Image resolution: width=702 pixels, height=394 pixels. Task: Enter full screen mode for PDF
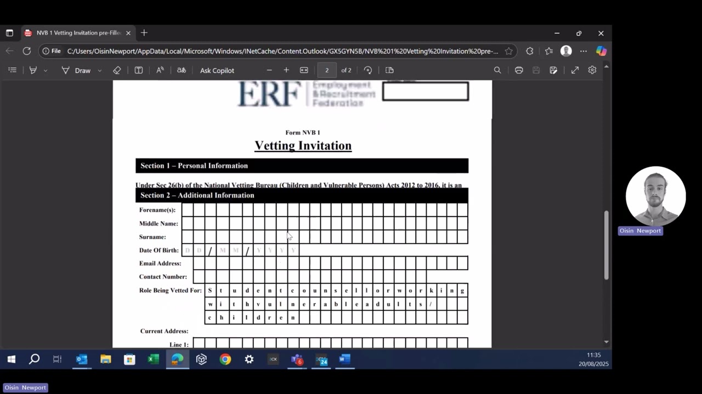point(575,70)
